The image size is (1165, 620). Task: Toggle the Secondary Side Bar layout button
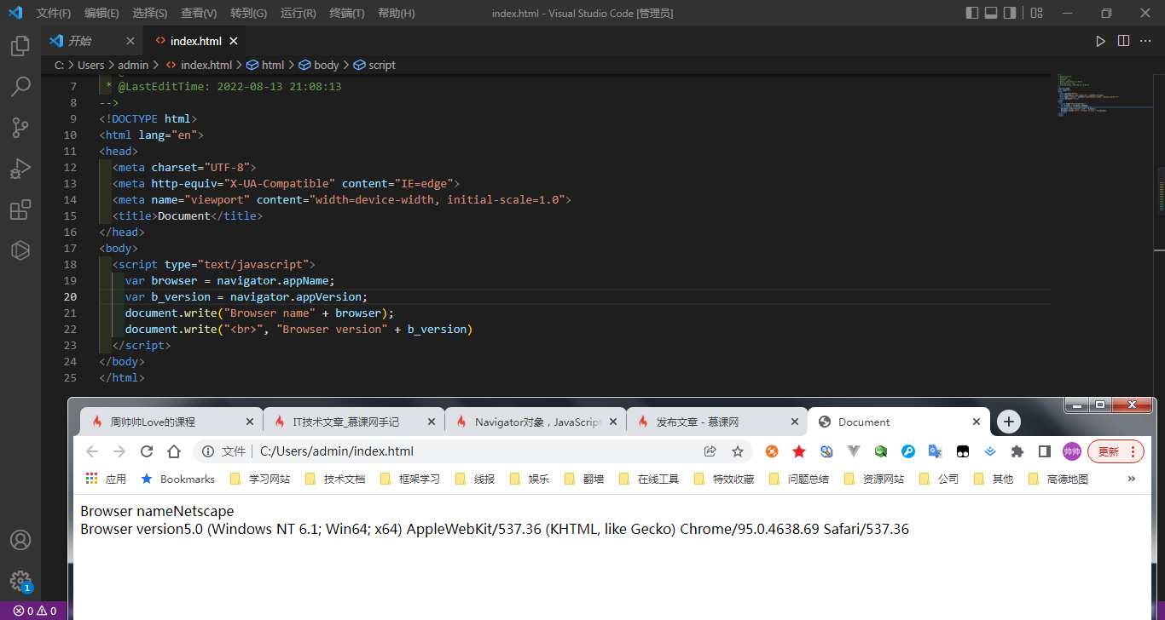click(x=1010, y=13)
